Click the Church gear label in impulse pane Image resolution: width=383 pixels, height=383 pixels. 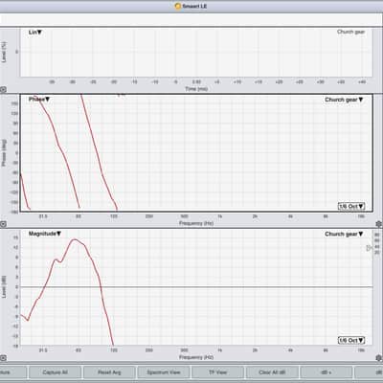(350, 32)
